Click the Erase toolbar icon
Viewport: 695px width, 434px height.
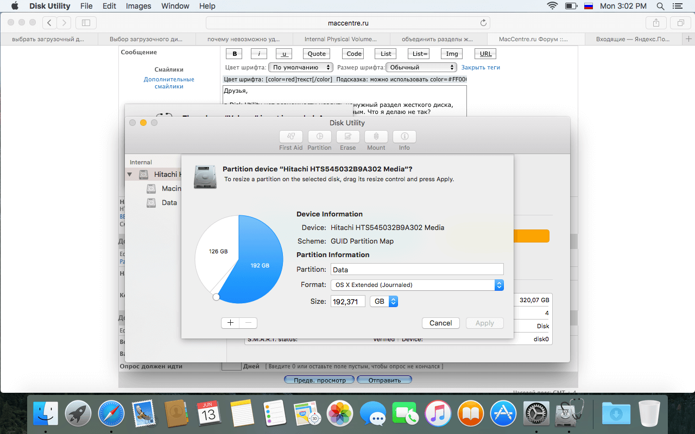pos(348,137)
